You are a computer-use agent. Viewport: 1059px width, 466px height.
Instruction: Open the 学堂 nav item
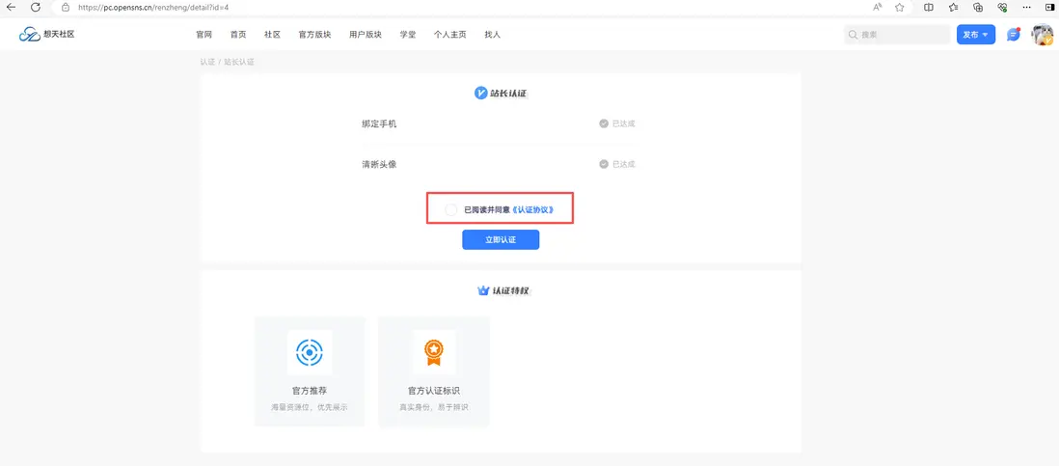408,35
